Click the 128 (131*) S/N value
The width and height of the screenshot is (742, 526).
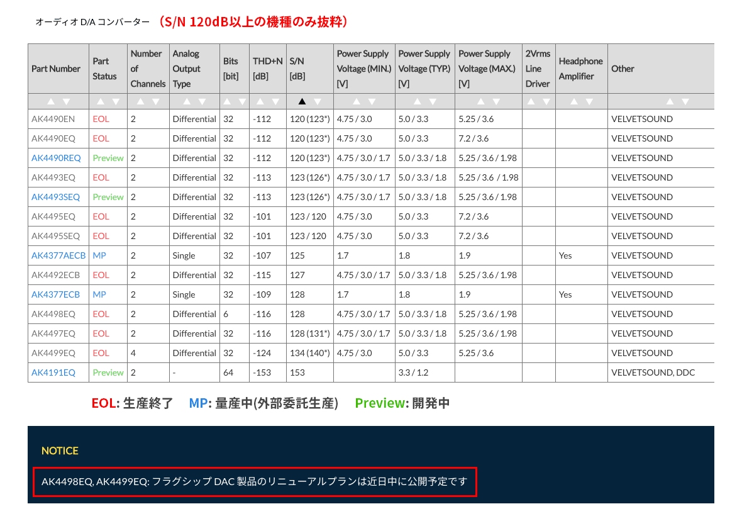coord(310,333)
